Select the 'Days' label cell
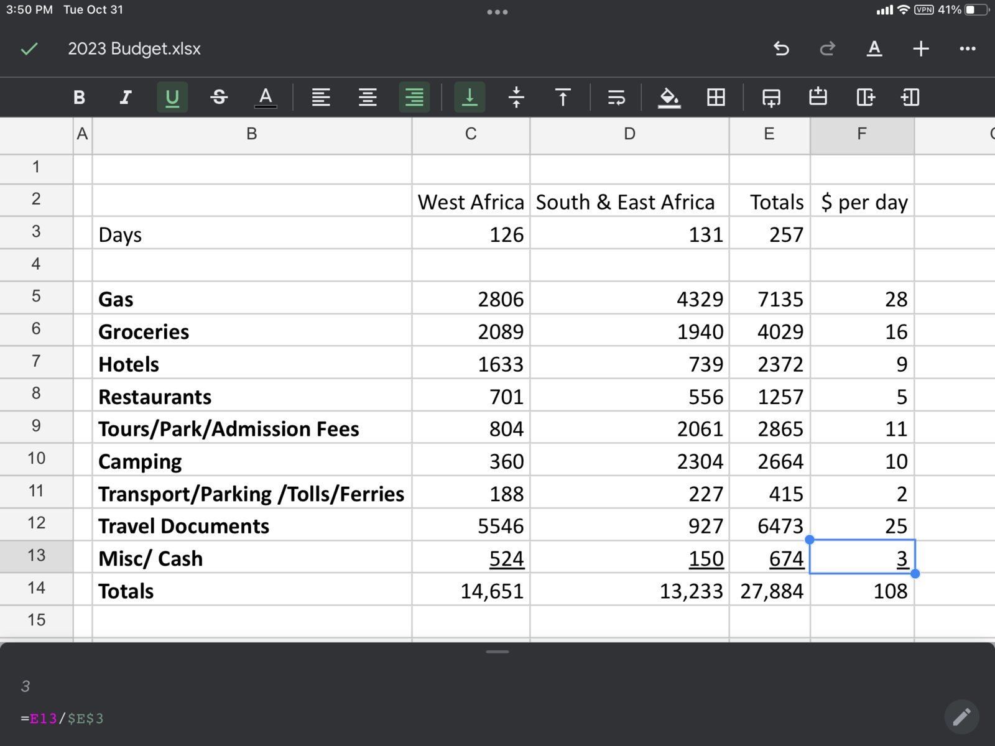 pyautogui.click(x=252, y=234)
